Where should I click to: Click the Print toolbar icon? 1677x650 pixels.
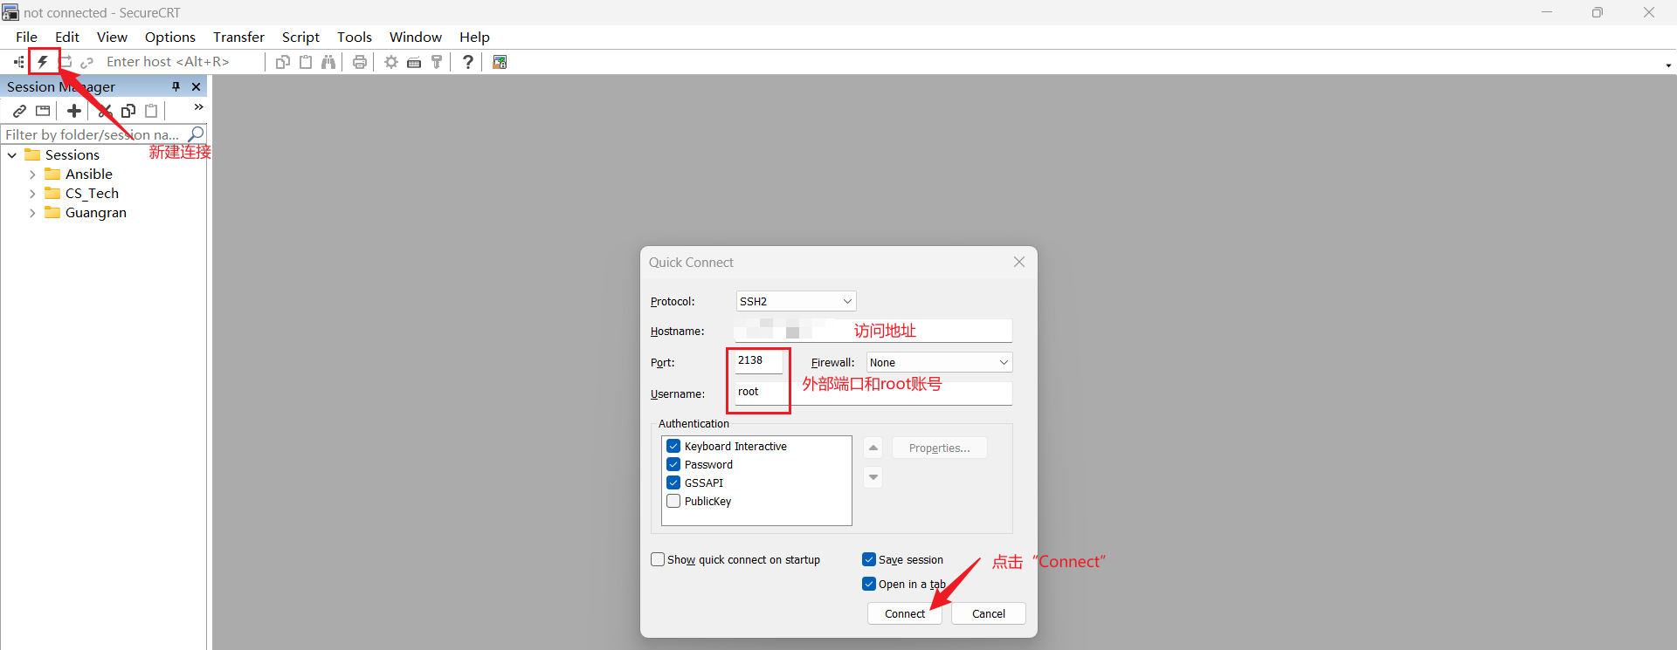click(x=359, y=62)
